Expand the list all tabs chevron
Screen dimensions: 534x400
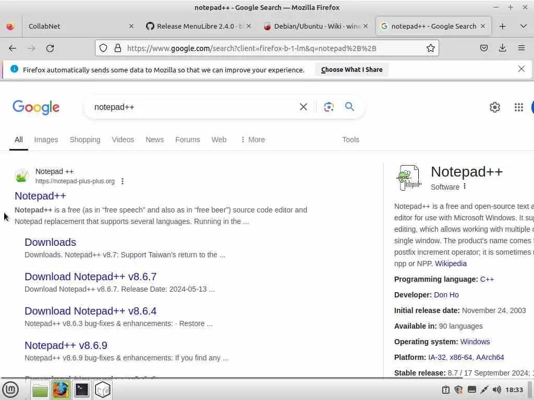point(524,26)
